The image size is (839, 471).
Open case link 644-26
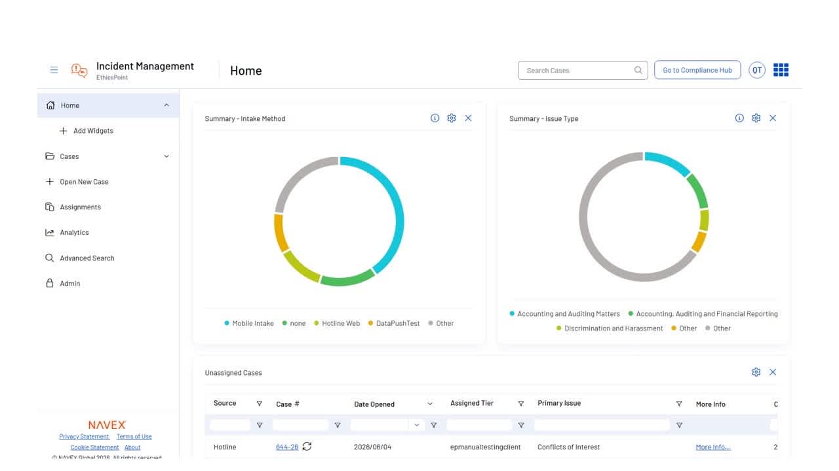point(287,447)
